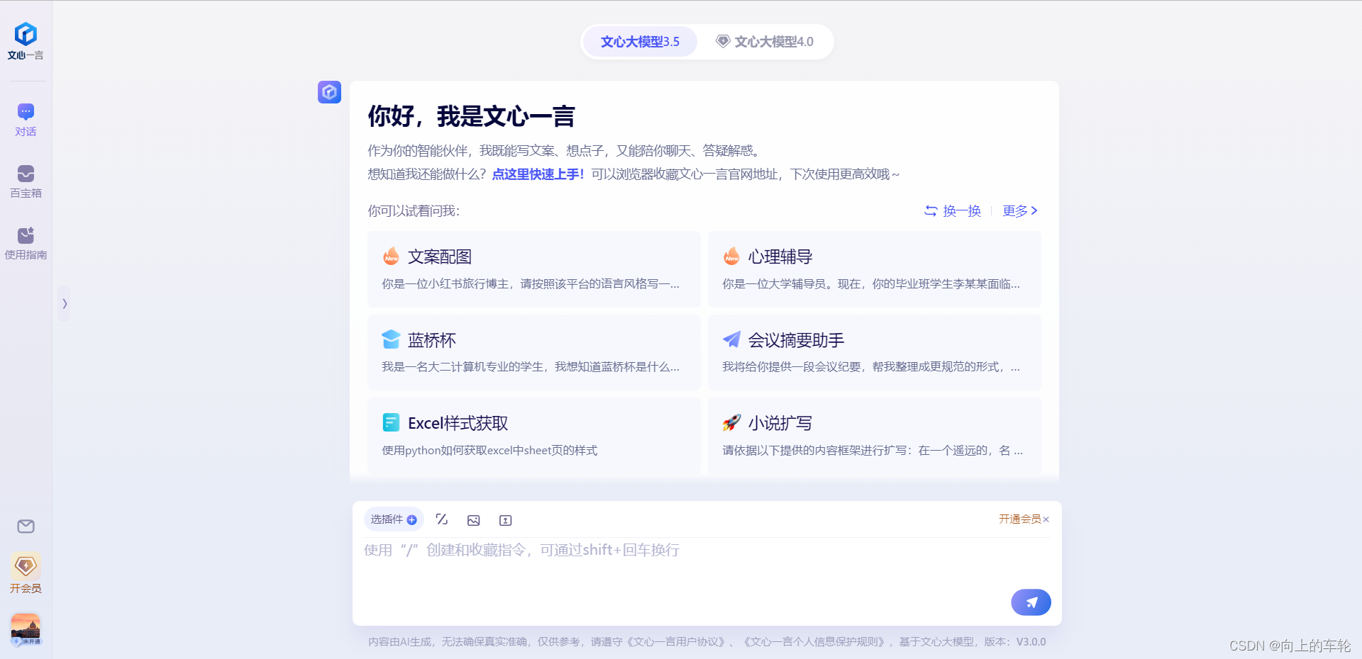1362x659 pixels.
Task: Click the file upload icon in the input toolbar
Action: [506, 520]
